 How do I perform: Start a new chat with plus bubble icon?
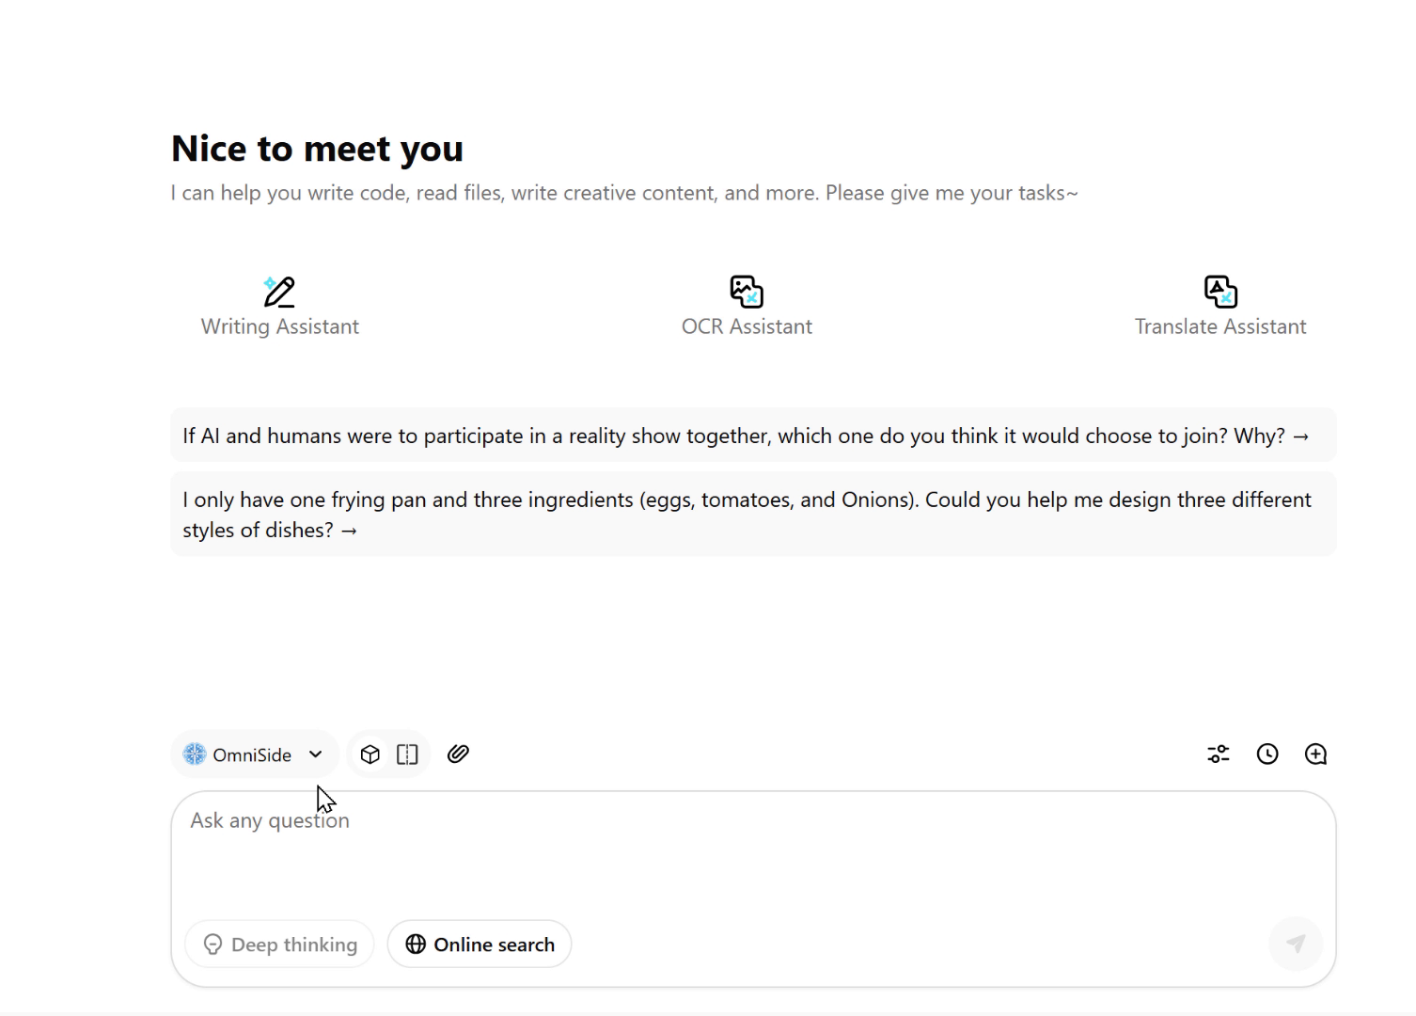1315,754
